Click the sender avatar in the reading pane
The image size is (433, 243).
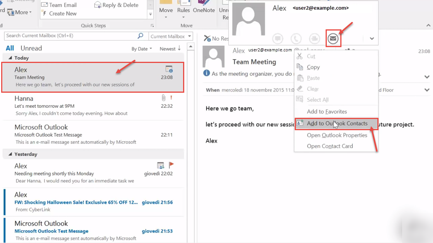coord(214,57)
